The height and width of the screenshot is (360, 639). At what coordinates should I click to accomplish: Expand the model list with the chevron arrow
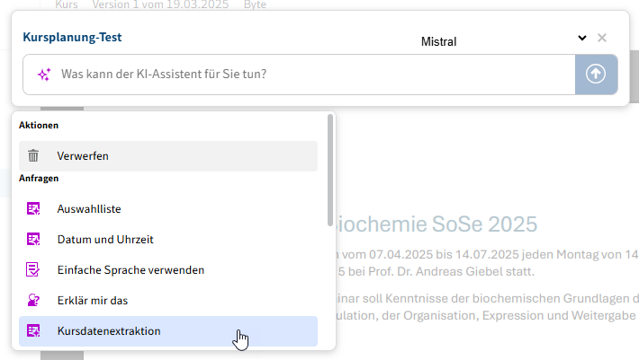[x=582, y=38]
